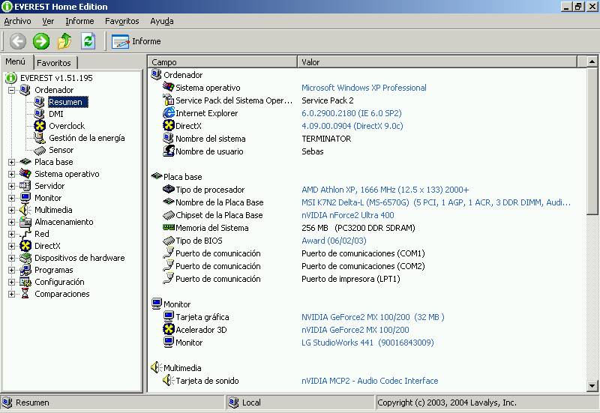Collapse the Ordenador tree node
The width and height of the screenshot is (600, 413).
(x=11, y=90)
